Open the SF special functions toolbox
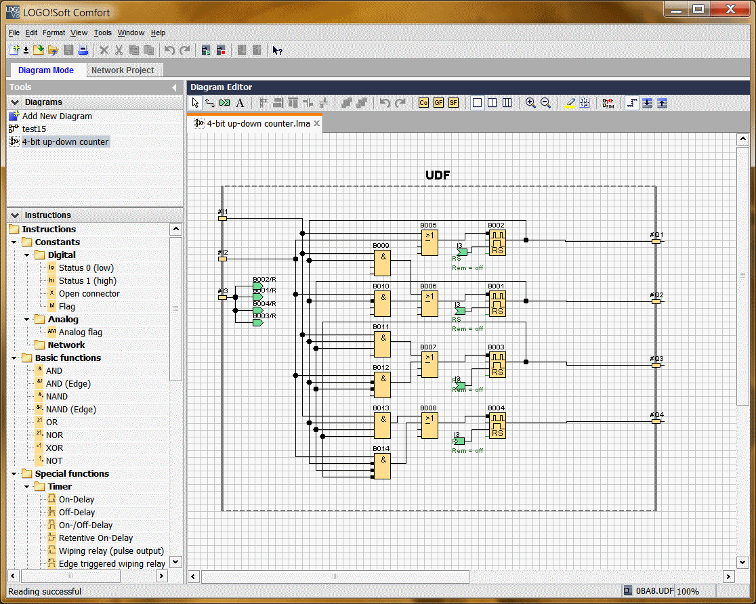 pyautogui.click(x=453, y=103)
